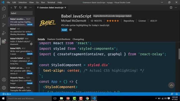Click the details page vertical scrollbar
This screenshot has height=101, width=180.
[179, 54]
